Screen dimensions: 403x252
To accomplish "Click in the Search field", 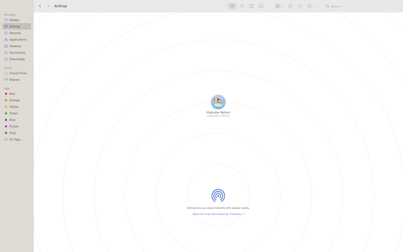I will click(x=362, y=6).
